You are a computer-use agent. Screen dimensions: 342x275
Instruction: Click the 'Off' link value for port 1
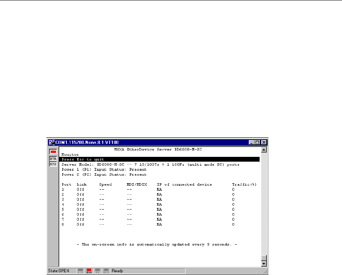(x=80, y=190)
